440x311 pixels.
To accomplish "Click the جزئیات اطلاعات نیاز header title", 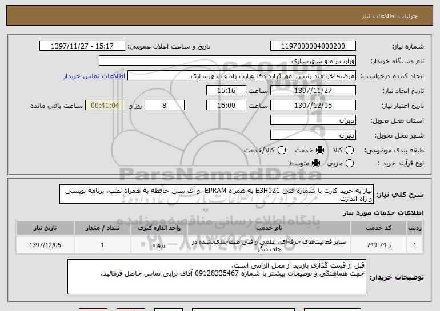I will (389, 16).
